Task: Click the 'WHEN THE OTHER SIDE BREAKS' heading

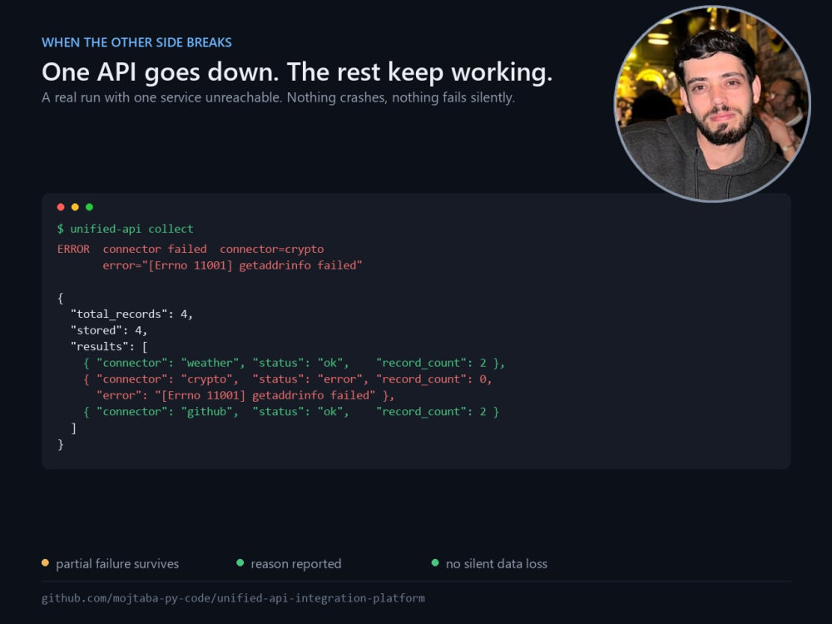Action: [137, 42]
